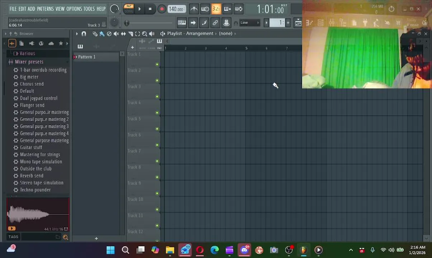The width and height of the screenshot is (432, 258).
Task: Mute Track 1 with its green light
Action: [157, 64]
